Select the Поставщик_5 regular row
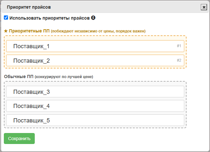This screenshot has width=210, height=152. pyautogui.click(x=95, y=120)
